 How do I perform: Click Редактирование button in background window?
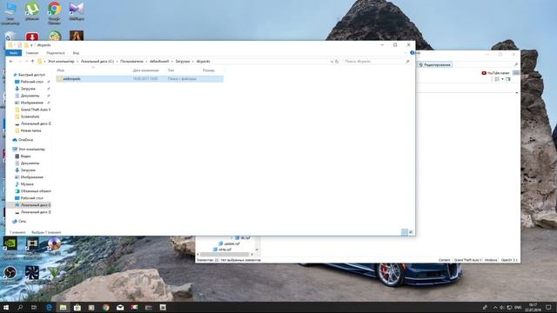pyautogui.click(x=435, y=64)
